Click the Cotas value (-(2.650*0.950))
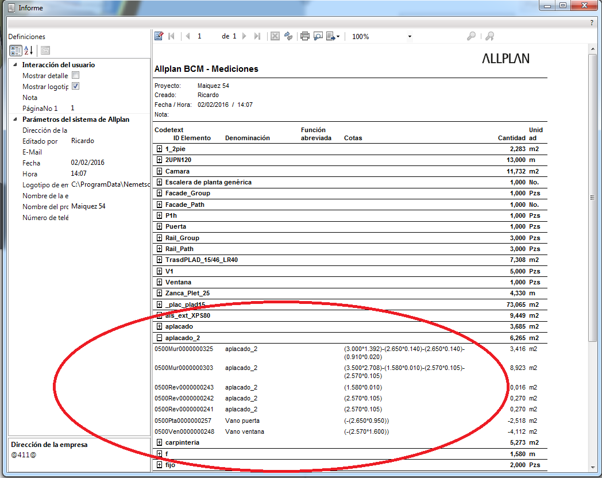The image size is (602, 478). coord(366,421)
